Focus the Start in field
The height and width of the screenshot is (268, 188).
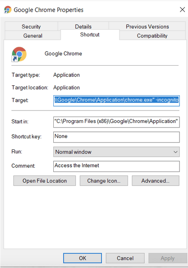coord(116,122)
